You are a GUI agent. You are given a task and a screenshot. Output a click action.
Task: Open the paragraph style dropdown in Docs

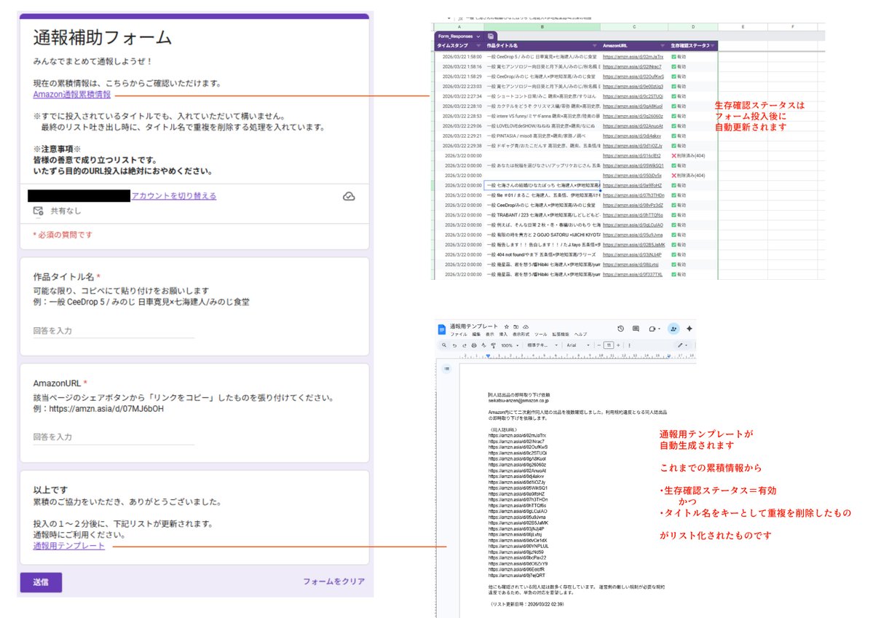542,345
